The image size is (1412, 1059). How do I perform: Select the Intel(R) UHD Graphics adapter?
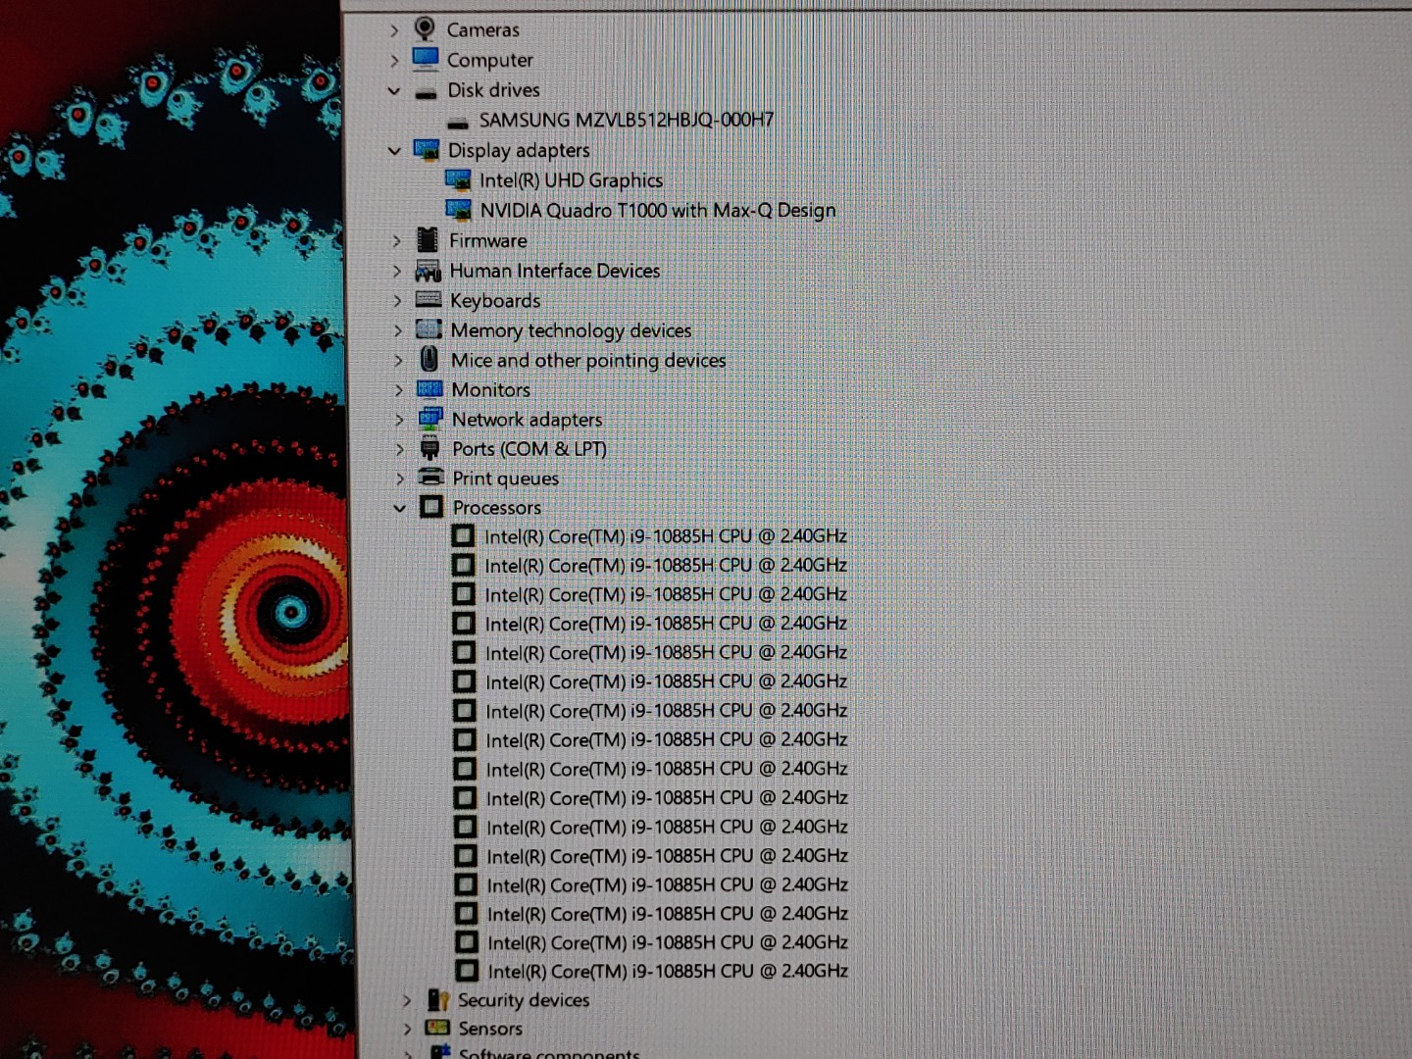point(571,180)
